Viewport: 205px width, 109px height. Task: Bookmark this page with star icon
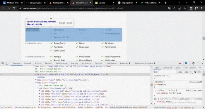click(185, 8)
